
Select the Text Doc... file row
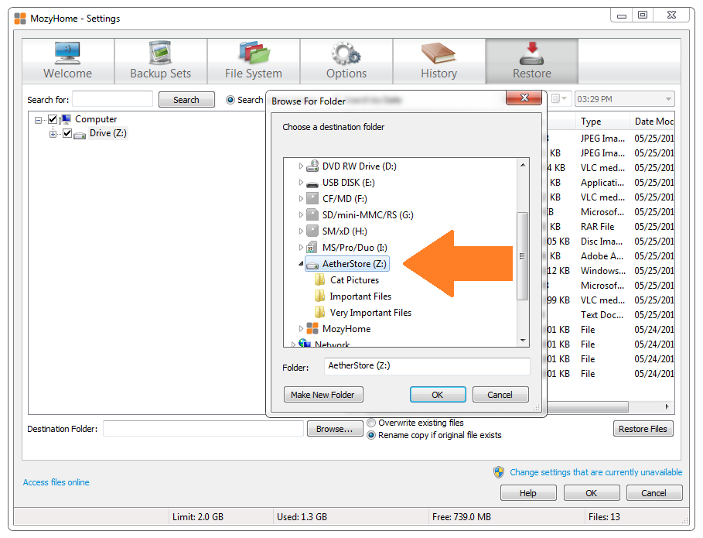pos(611,314)
